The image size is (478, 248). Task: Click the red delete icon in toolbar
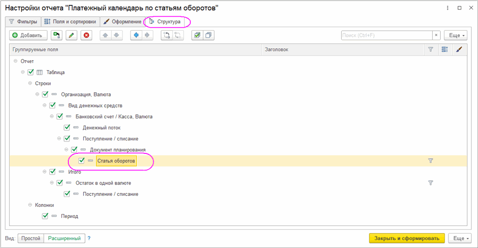tap(86, 35)
